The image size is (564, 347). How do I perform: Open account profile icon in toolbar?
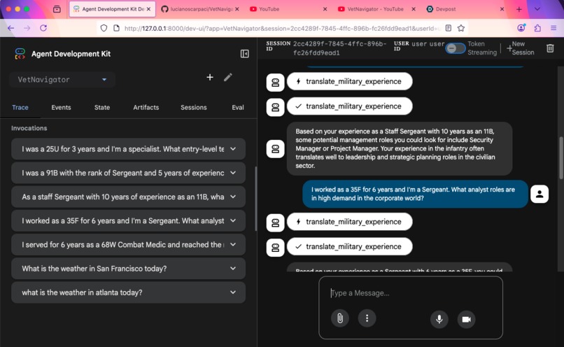[x=521, y=28]
